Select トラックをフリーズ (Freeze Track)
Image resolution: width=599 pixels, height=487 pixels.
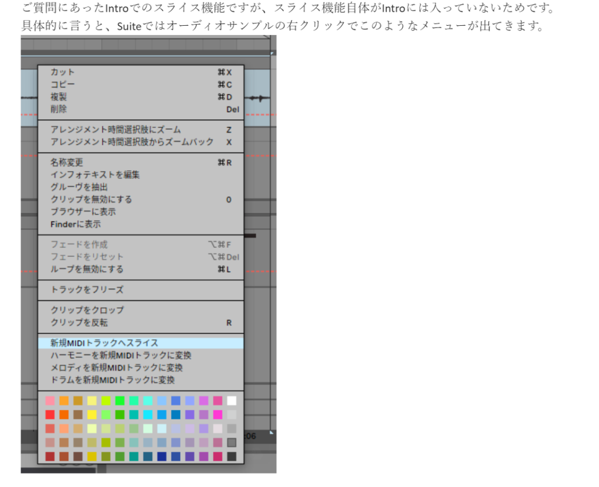tap(87, 290)
